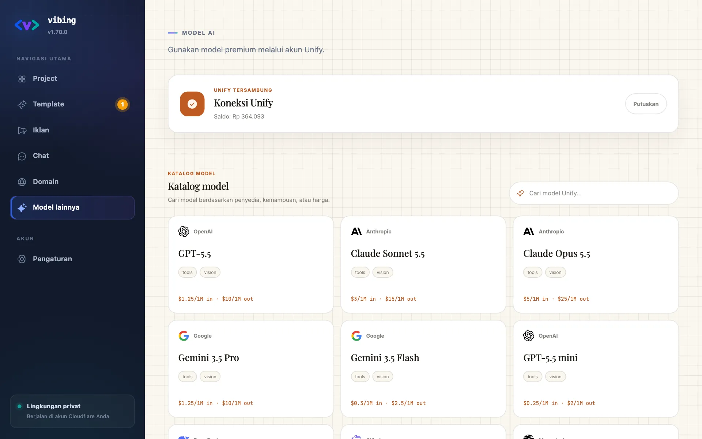Click tools tag on GPT-5.5 mini card
The image size is (702, 439).
[x=533, y=377]
